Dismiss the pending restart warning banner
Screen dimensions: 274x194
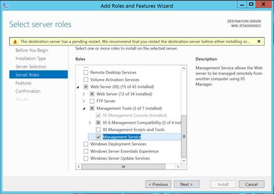[x=259, y=41]
